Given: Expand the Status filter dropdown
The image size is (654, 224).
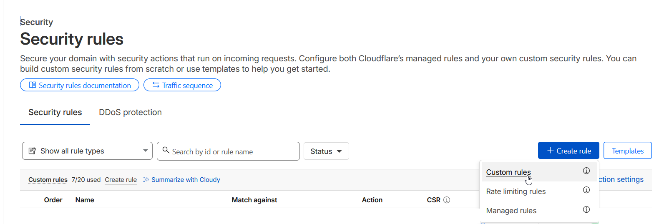Looking at the screenshot, I should click(x=326, y=151).
